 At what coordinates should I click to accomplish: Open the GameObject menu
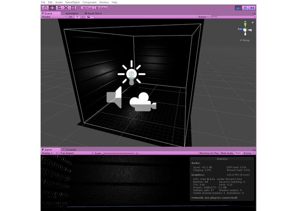pos(73,2)
